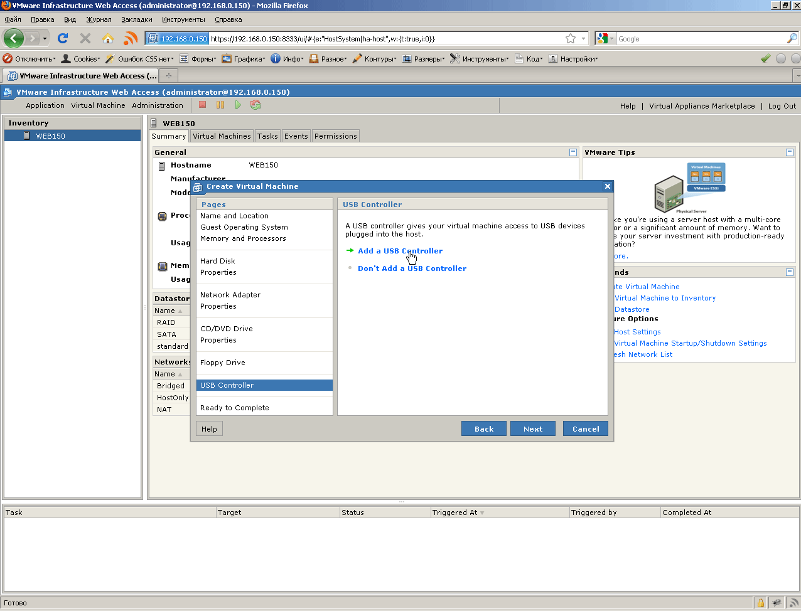The width and height of the screenshot is (801, 611).
Task: Open Настройки web developer dropdown
Action: point(573,59)
